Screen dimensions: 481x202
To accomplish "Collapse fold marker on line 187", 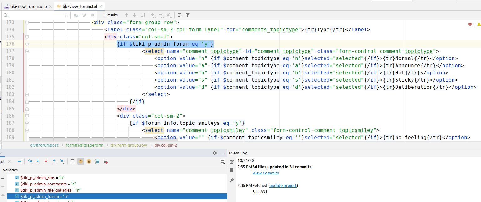I will pyautogui.click(x=27, y=123).
